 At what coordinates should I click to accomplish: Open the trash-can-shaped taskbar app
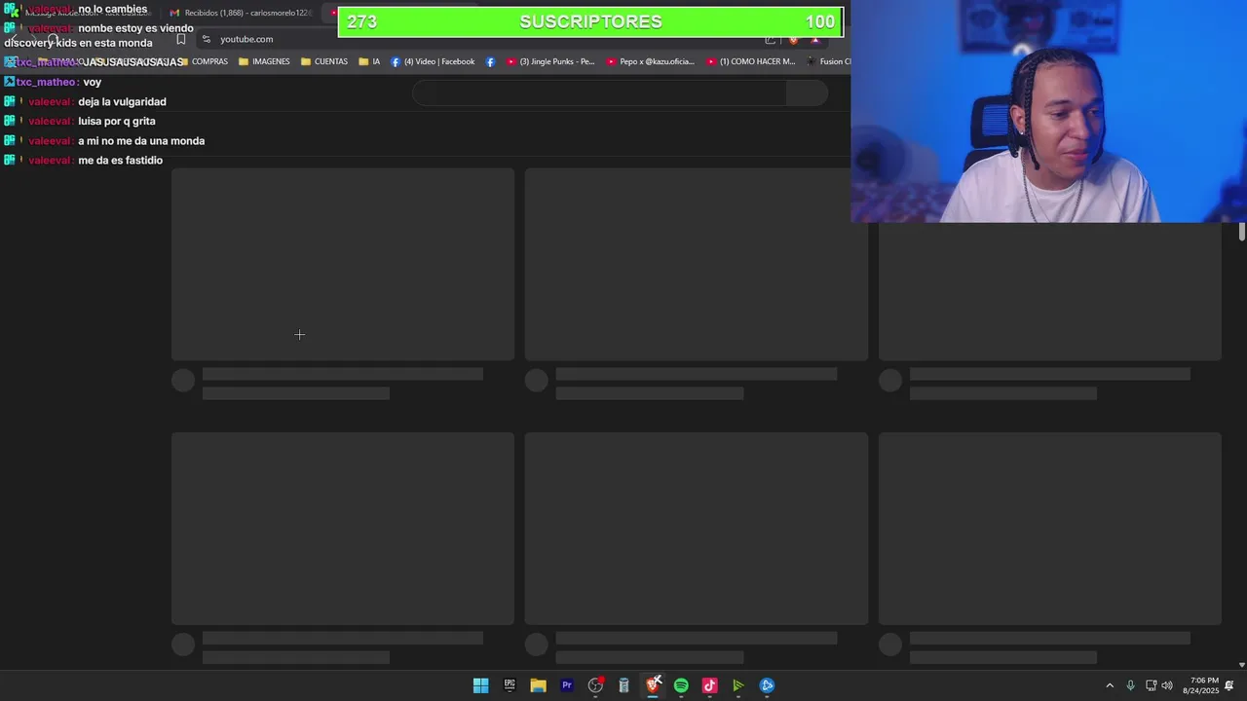(623, 685)
